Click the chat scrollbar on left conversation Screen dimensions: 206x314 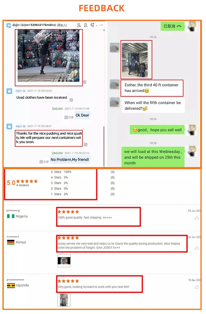104,146
